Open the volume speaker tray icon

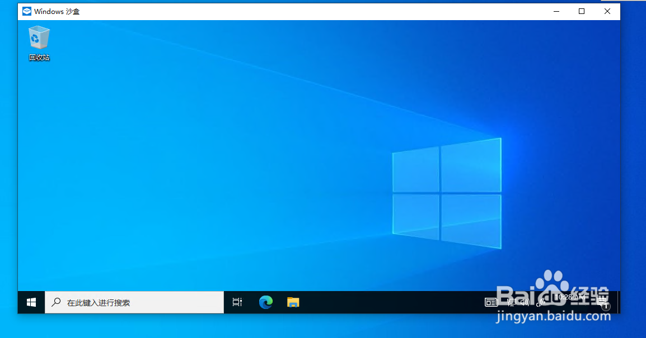pos(525,303)
